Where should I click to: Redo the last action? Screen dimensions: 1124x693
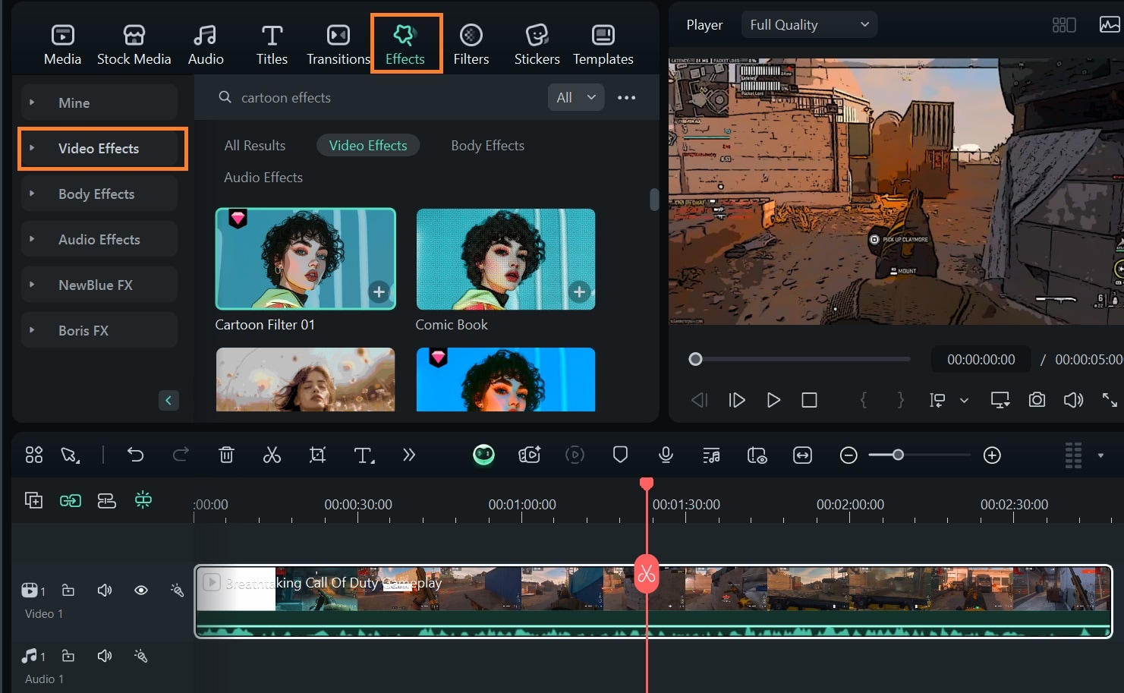(x=181, y=455)
